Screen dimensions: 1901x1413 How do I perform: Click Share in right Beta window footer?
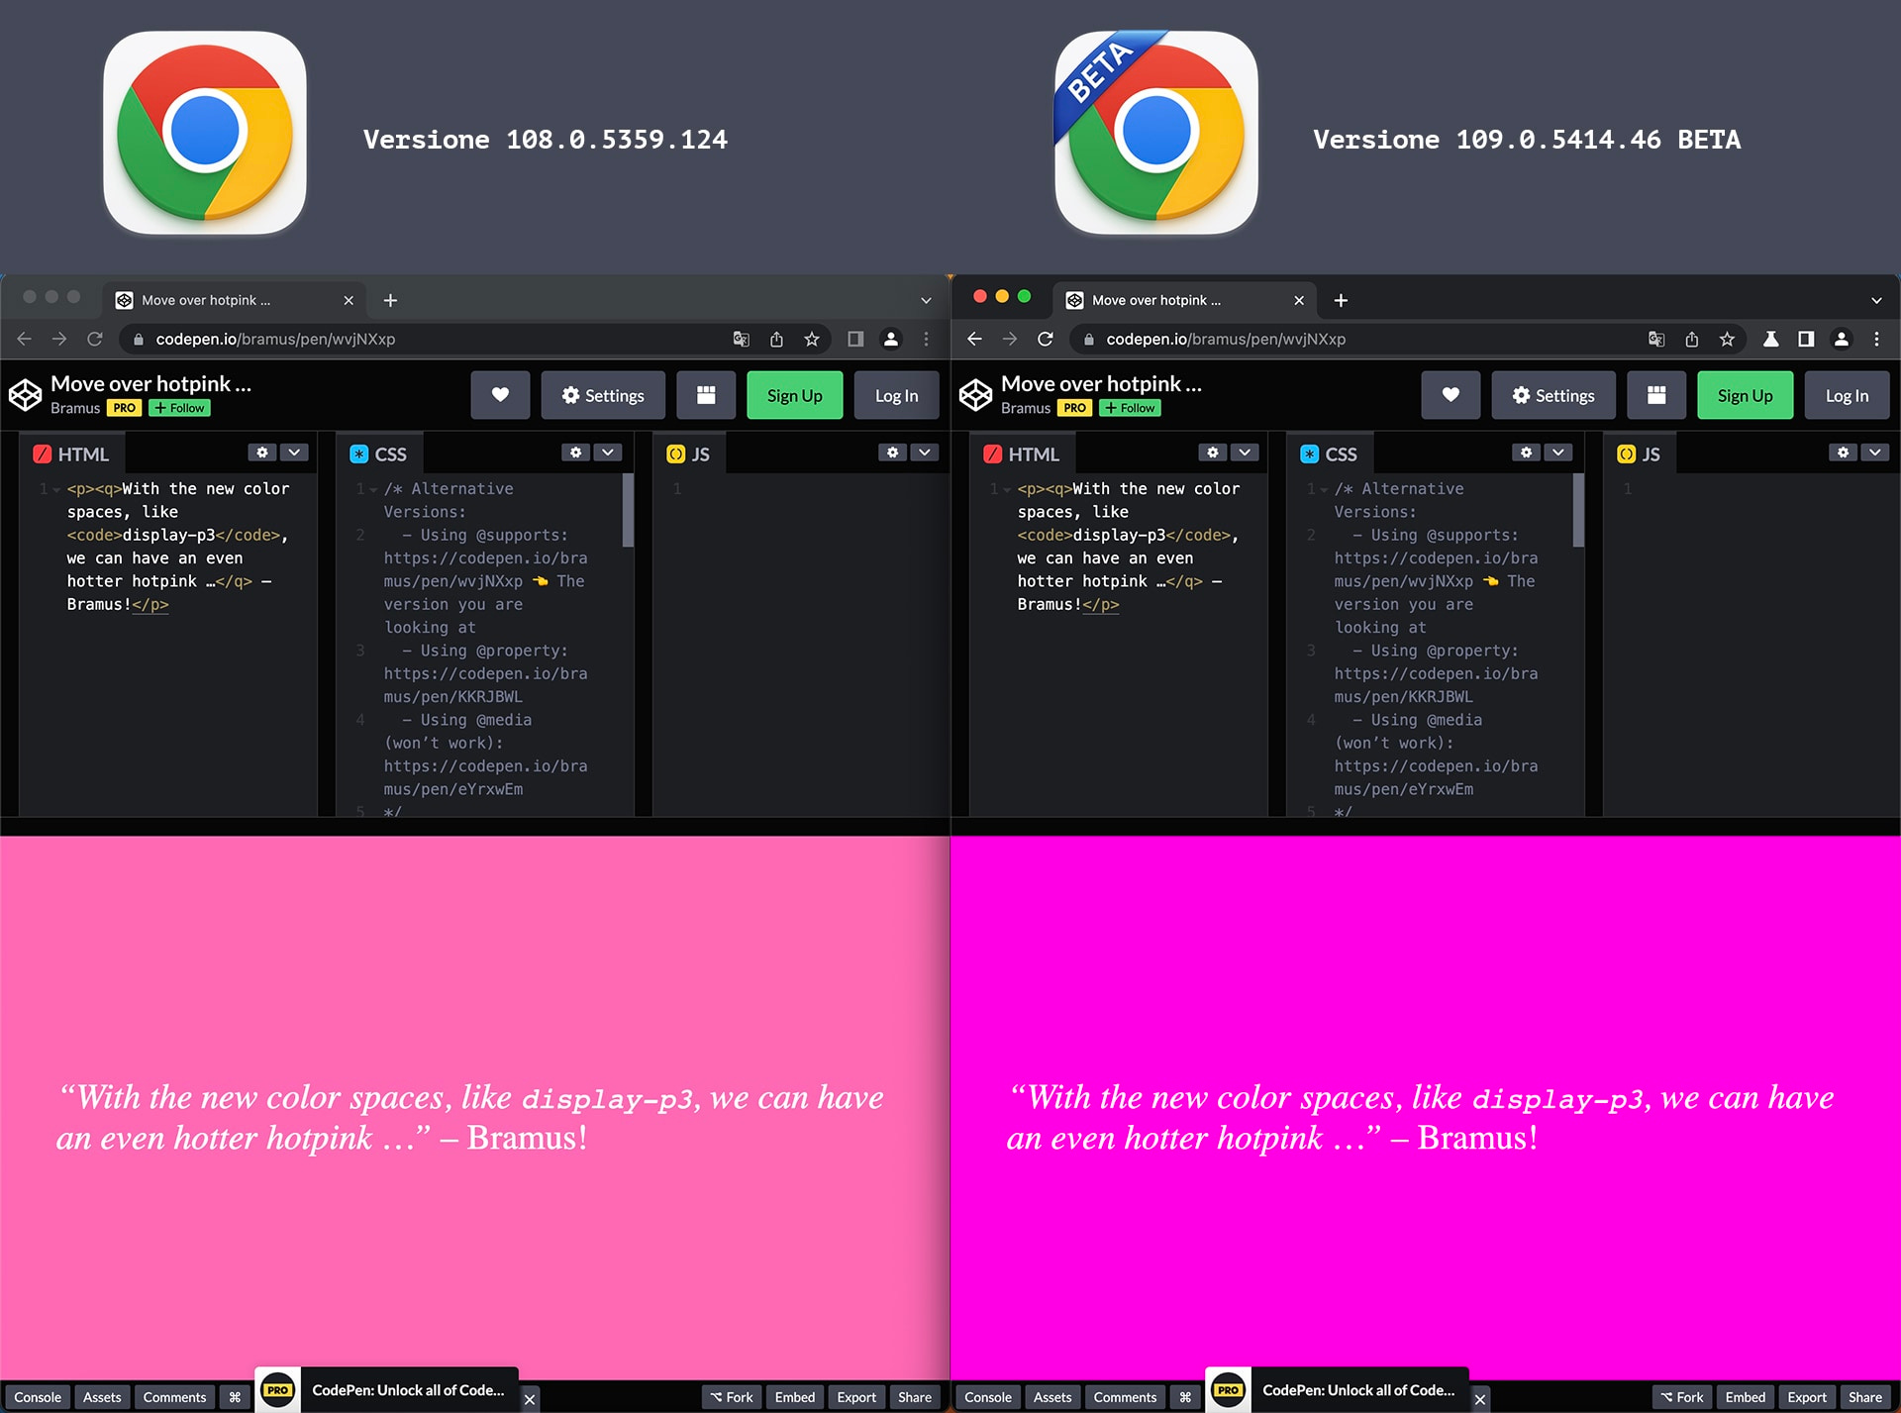point(1865,1397)
